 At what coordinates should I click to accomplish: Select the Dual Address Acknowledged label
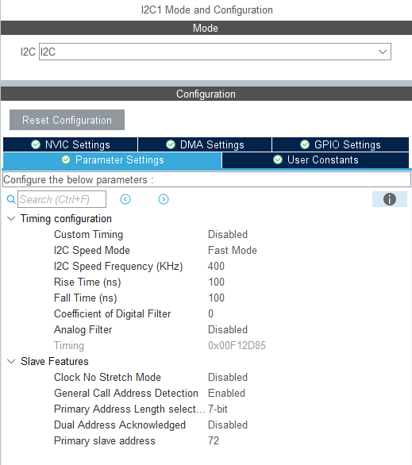click(120, 425)
